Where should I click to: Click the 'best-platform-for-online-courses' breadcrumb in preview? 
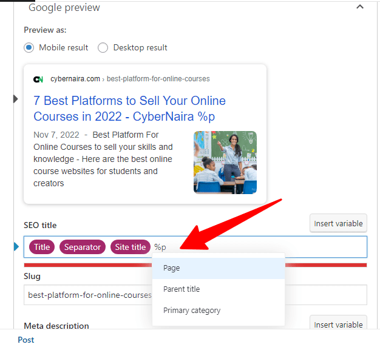coord(158,79)
